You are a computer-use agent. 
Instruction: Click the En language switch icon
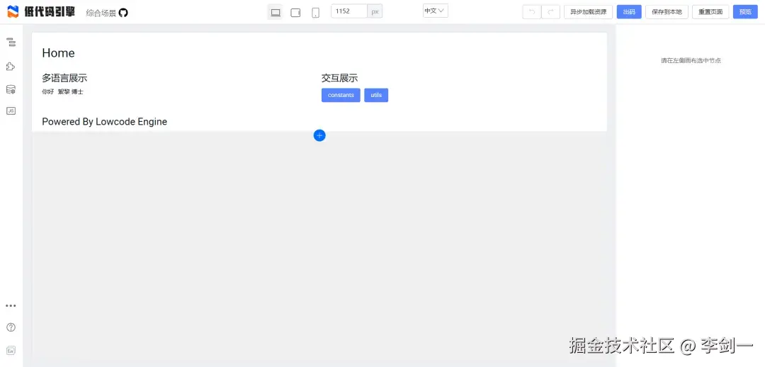pos(11,351)
